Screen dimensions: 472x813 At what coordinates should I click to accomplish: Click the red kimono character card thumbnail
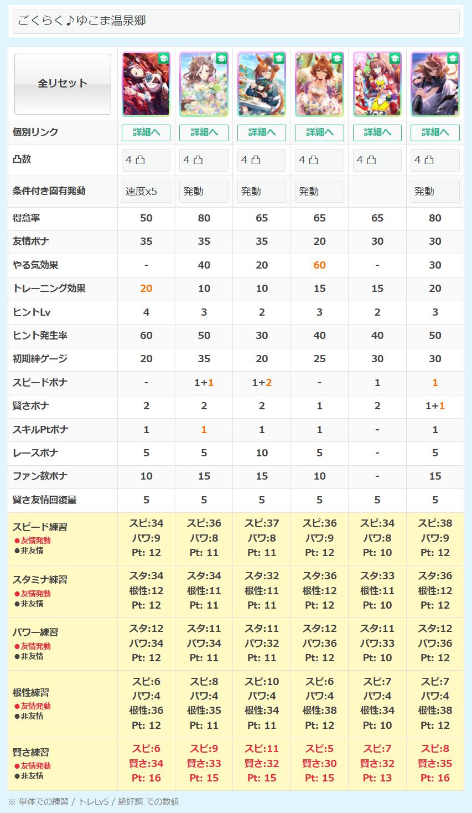tap(146, 84)
